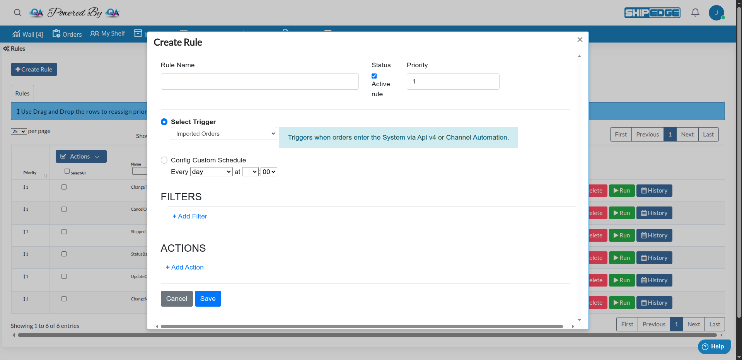Viewport: 742px width, 360px height.
Task: Click the Help question mark button
Action: point(714,346)
